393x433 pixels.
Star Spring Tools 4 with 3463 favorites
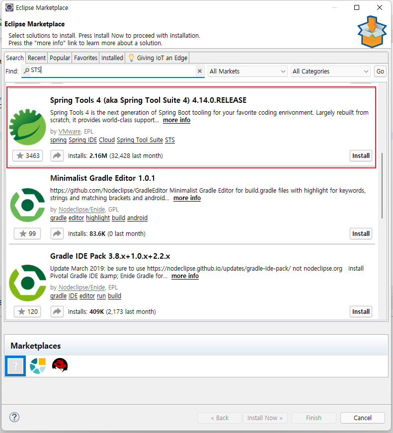[28, 156]
